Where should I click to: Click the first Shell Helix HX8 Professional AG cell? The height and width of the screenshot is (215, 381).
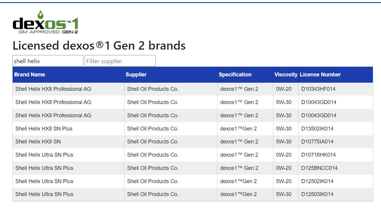point(53,89)
